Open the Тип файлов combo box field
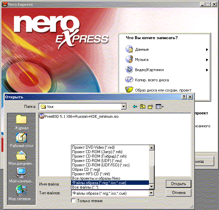219x210 pixels. (x=113, y=193)
